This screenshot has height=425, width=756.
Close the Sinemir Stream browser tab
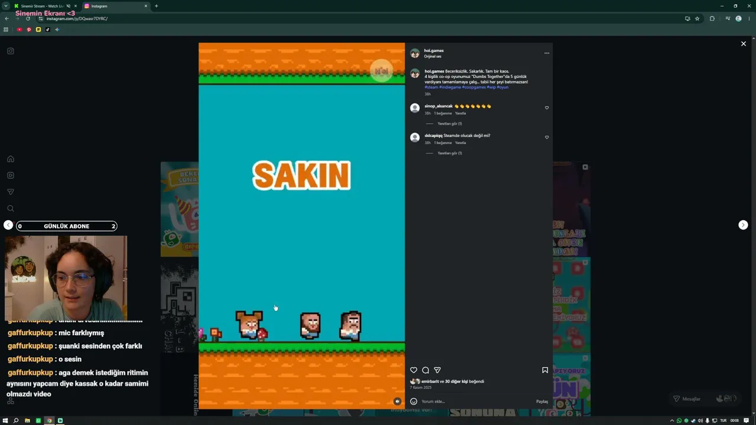pyautogui.click(x=76, y=6)
